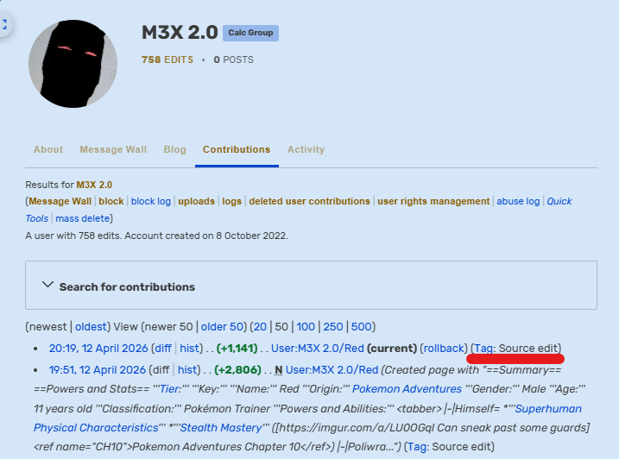Screen dimensions: 619x459
Task: Click the (+1,141) byte change value
Action: pyautogui.click(x=237, y=349)
